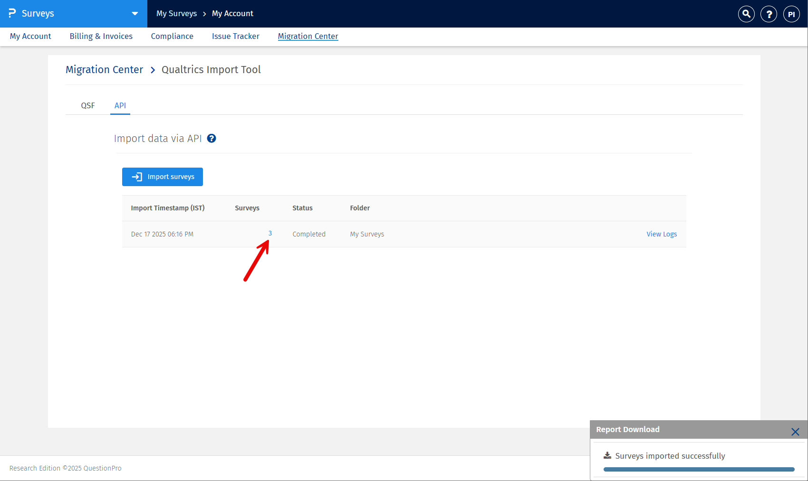Click the Dec 17 2025 06:16 PM timestamp
This screenshot has height=481, width=808.
(162, 234)
